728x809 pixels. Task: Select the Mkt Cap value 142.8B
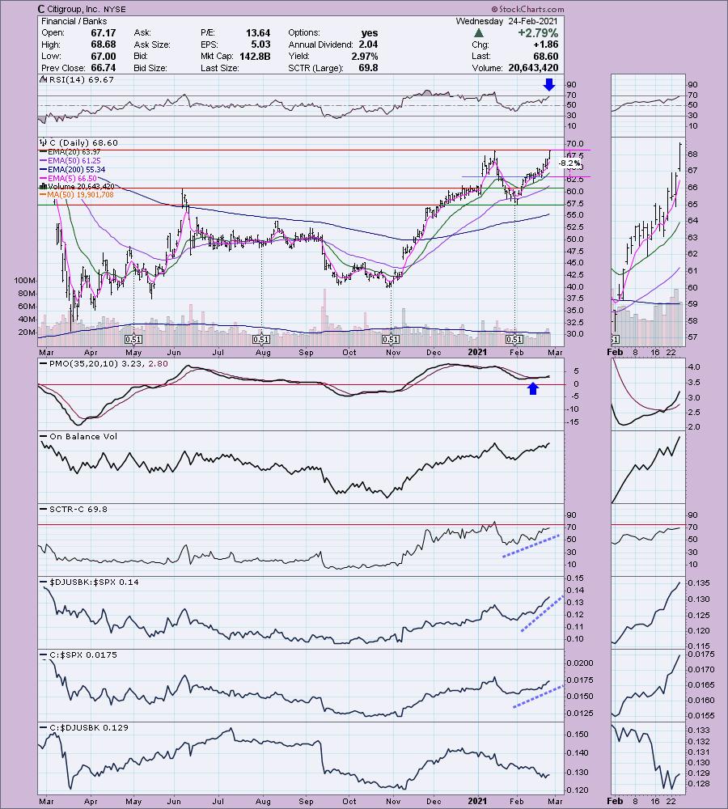coord(255,57)
